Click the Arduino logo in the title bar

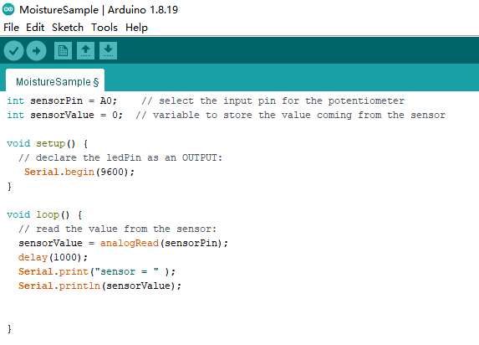tap(8, 9)
